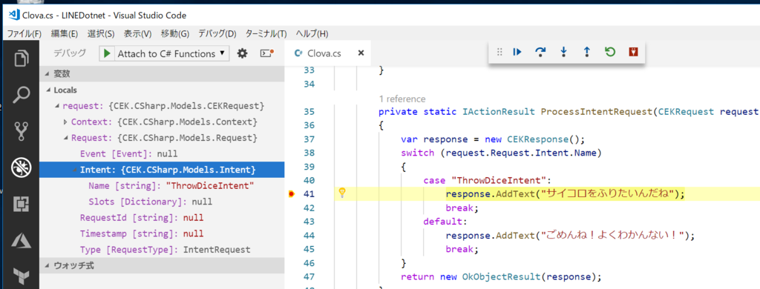Select the Clova.cs editor tab

(327, 54)
